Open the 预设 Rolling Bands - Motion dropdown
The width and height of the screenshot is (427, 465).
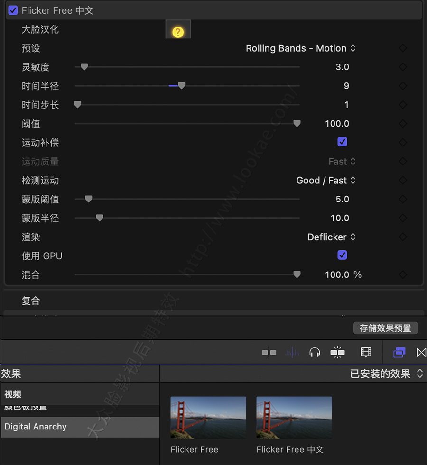click(x=301, y=48)
